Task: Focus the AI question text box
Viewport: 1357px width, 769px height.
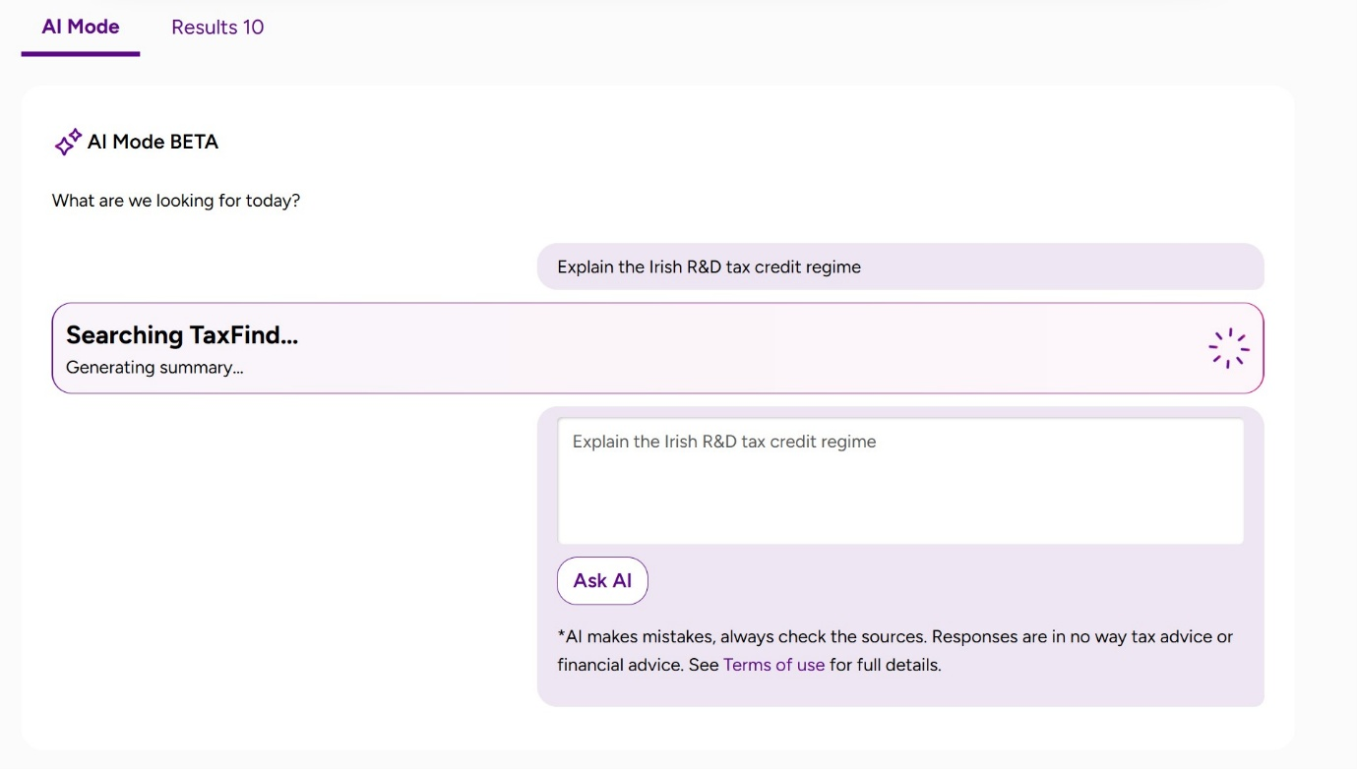Action: tap(900, 481)
